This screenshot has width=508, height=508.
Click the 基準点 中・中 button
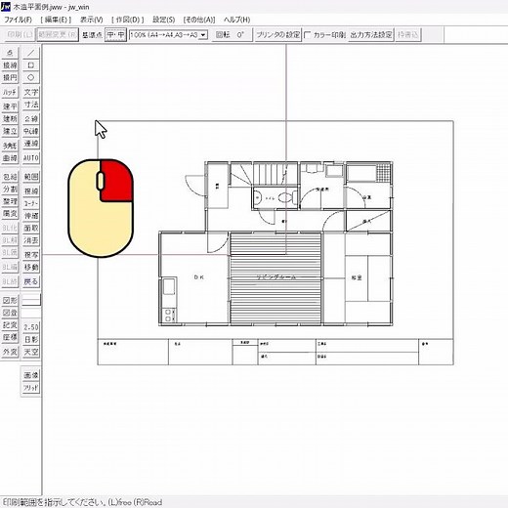(x=115, y=35)
